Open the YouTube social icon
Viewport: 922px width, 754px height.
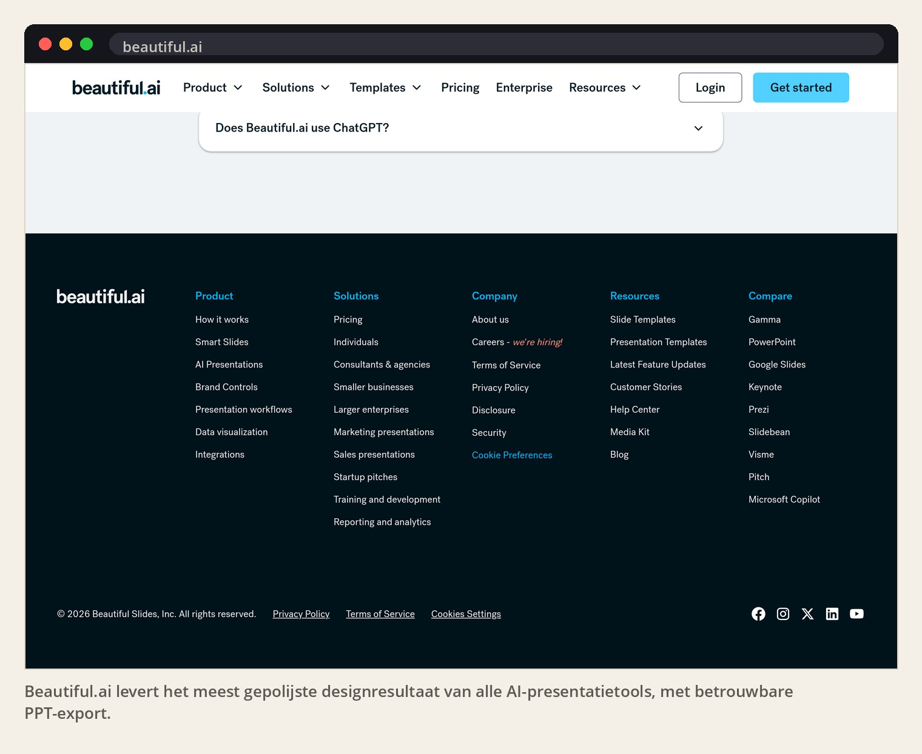pyautogui.click(x=856, y=614)
